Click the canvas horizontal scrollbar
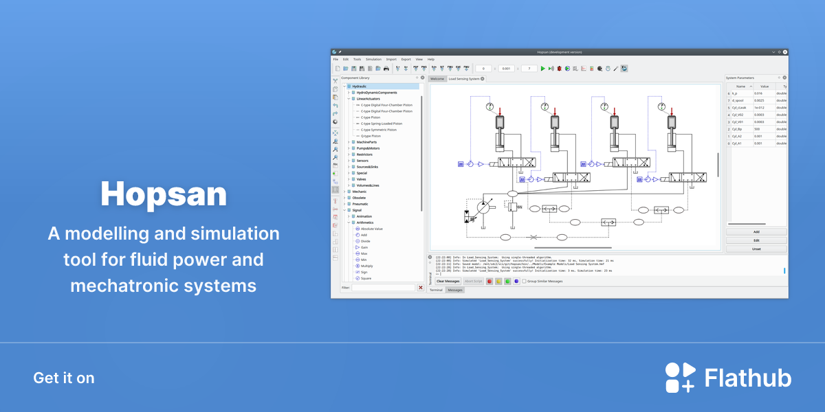 [x=573, y=247]
